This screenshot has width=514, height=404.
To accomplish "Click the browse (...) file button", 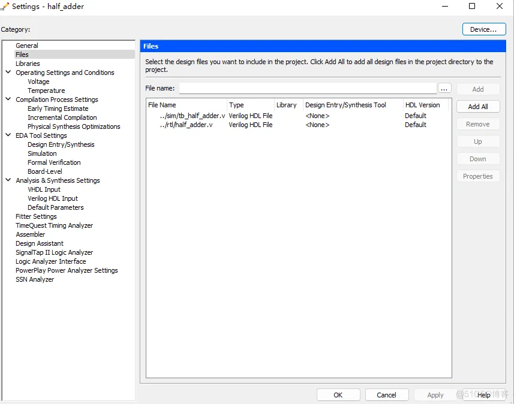I will (444, 89).
